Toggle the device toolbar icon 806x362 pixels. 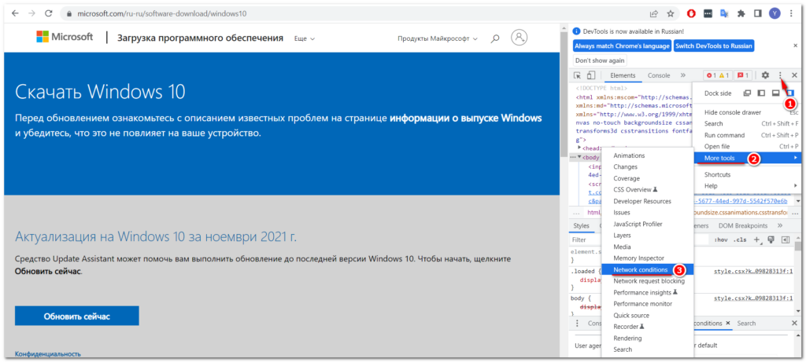click(x=590, y=75)
